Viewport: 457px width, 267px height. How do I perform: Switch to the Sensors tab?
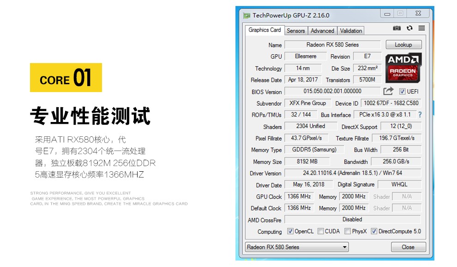click(295, 31)
